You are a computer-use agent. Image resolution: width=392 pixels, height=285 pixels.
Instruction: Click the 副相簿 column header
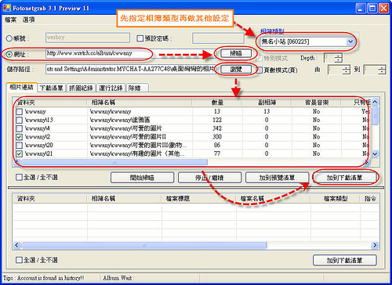(x=267, y=103)
